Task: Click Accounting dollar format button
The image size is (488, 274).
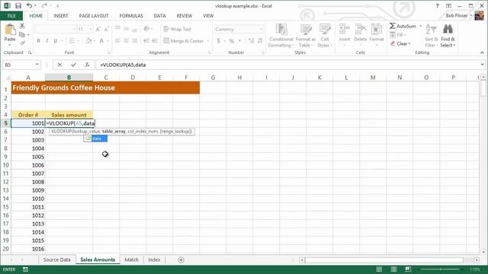Action: click(219, 40)
